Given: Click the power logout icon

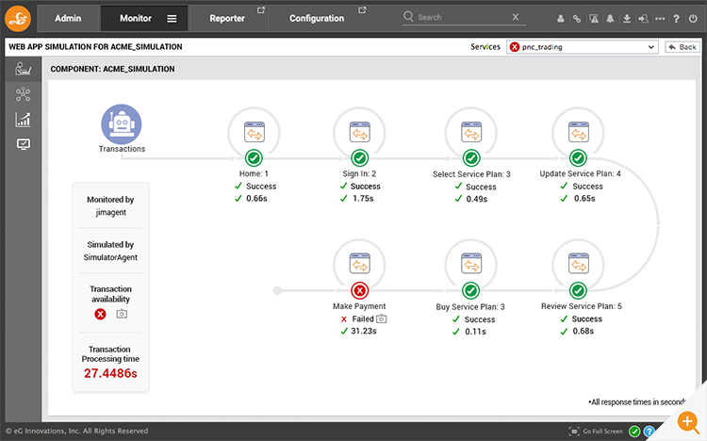Looking at the screenshot, I should tap(693, 19).
